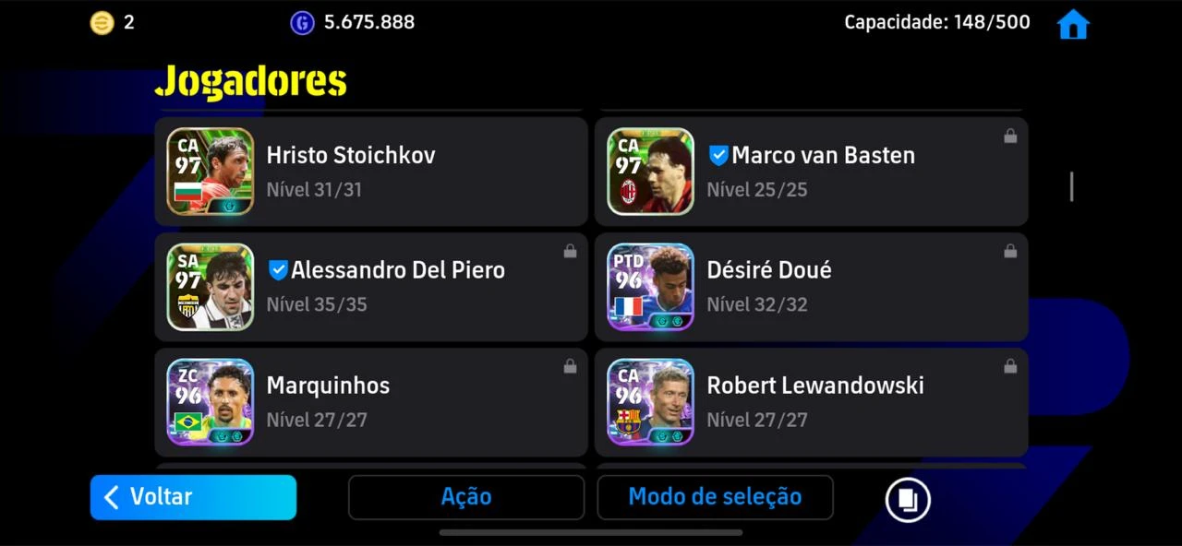Image resolution: width=1182 pixels, height=546 pixels.
Task: Tap the gold coin currency icon
Action: (x=102, y=22)
